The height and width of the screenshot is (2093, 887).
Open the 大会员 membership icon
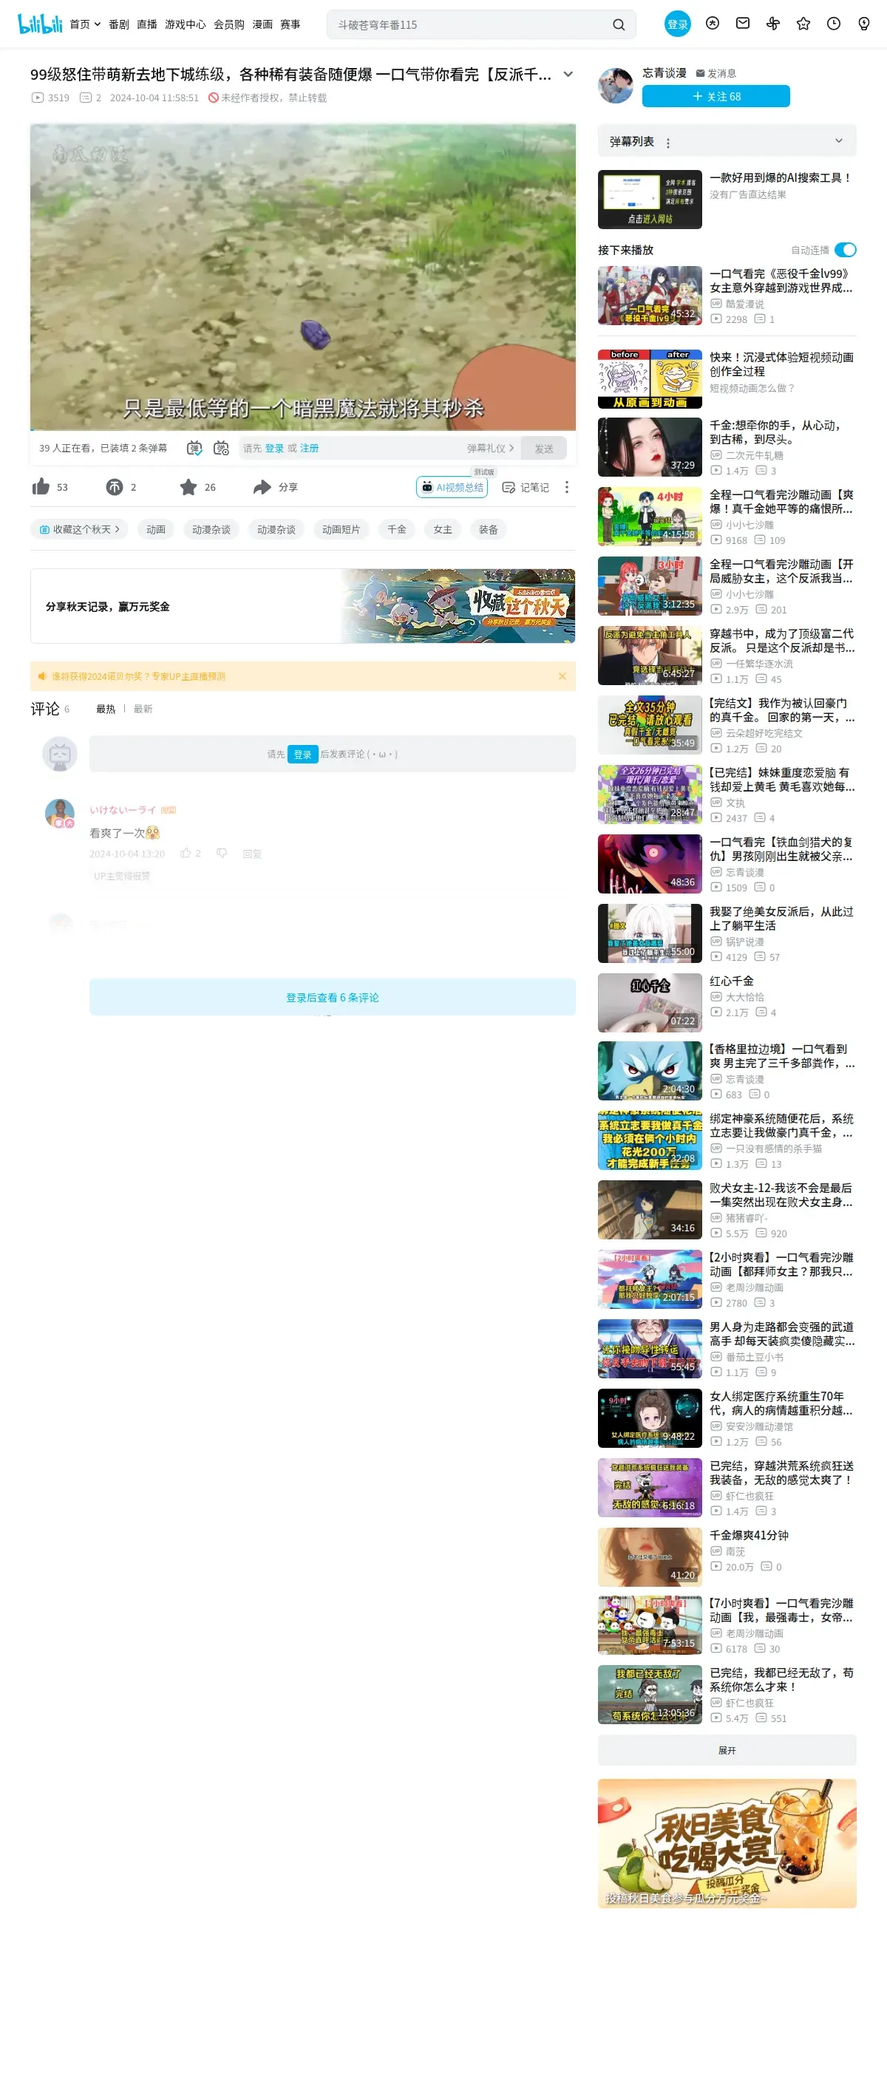(713, 24)
